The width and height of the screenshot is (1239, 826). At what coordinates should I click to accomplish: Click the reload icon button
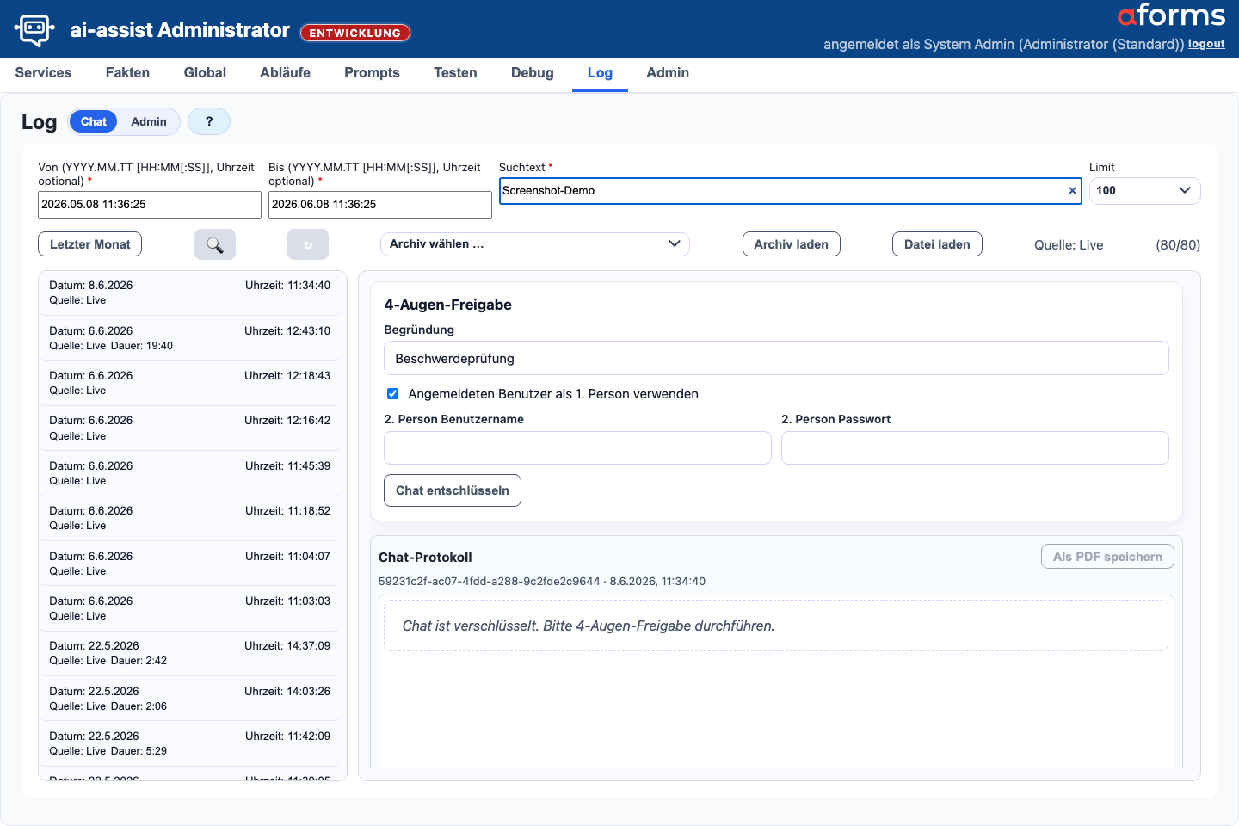point(308,244)
